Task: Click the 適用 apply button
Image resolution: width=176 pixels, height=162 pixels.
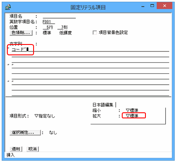Action: 16,149
